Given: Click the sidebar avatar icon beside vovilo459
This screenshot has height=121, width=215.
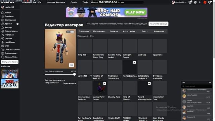Looking at the screenshot, I should (x=3, y=7).
